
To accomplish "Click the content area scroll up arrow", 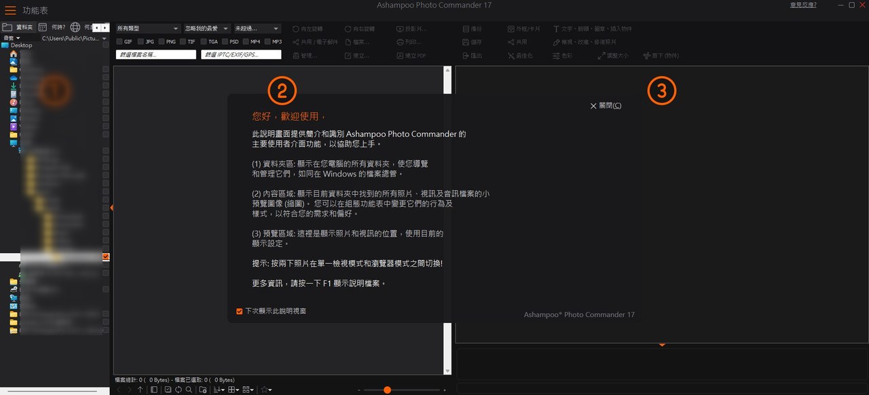I will click(447, 69).
